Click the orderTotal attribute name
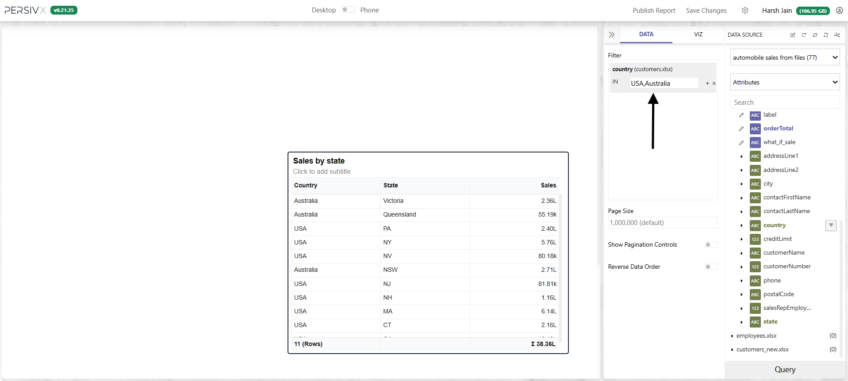 coord(778,129)
